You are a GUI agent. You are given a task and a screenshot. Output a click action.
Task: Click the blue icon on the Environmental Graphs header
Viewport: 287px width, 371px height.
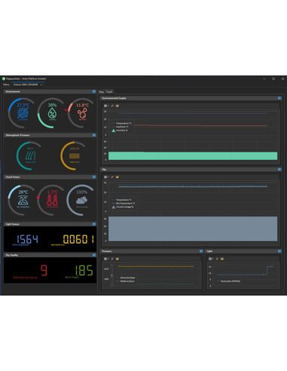tap(279, 98)
